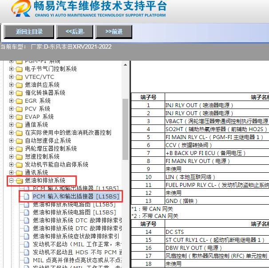Image resolution: width=269 pixels, height=268 pixels.
Task: Open MIL 点亮并保持点亮状态 document
Action: [77, 260]
